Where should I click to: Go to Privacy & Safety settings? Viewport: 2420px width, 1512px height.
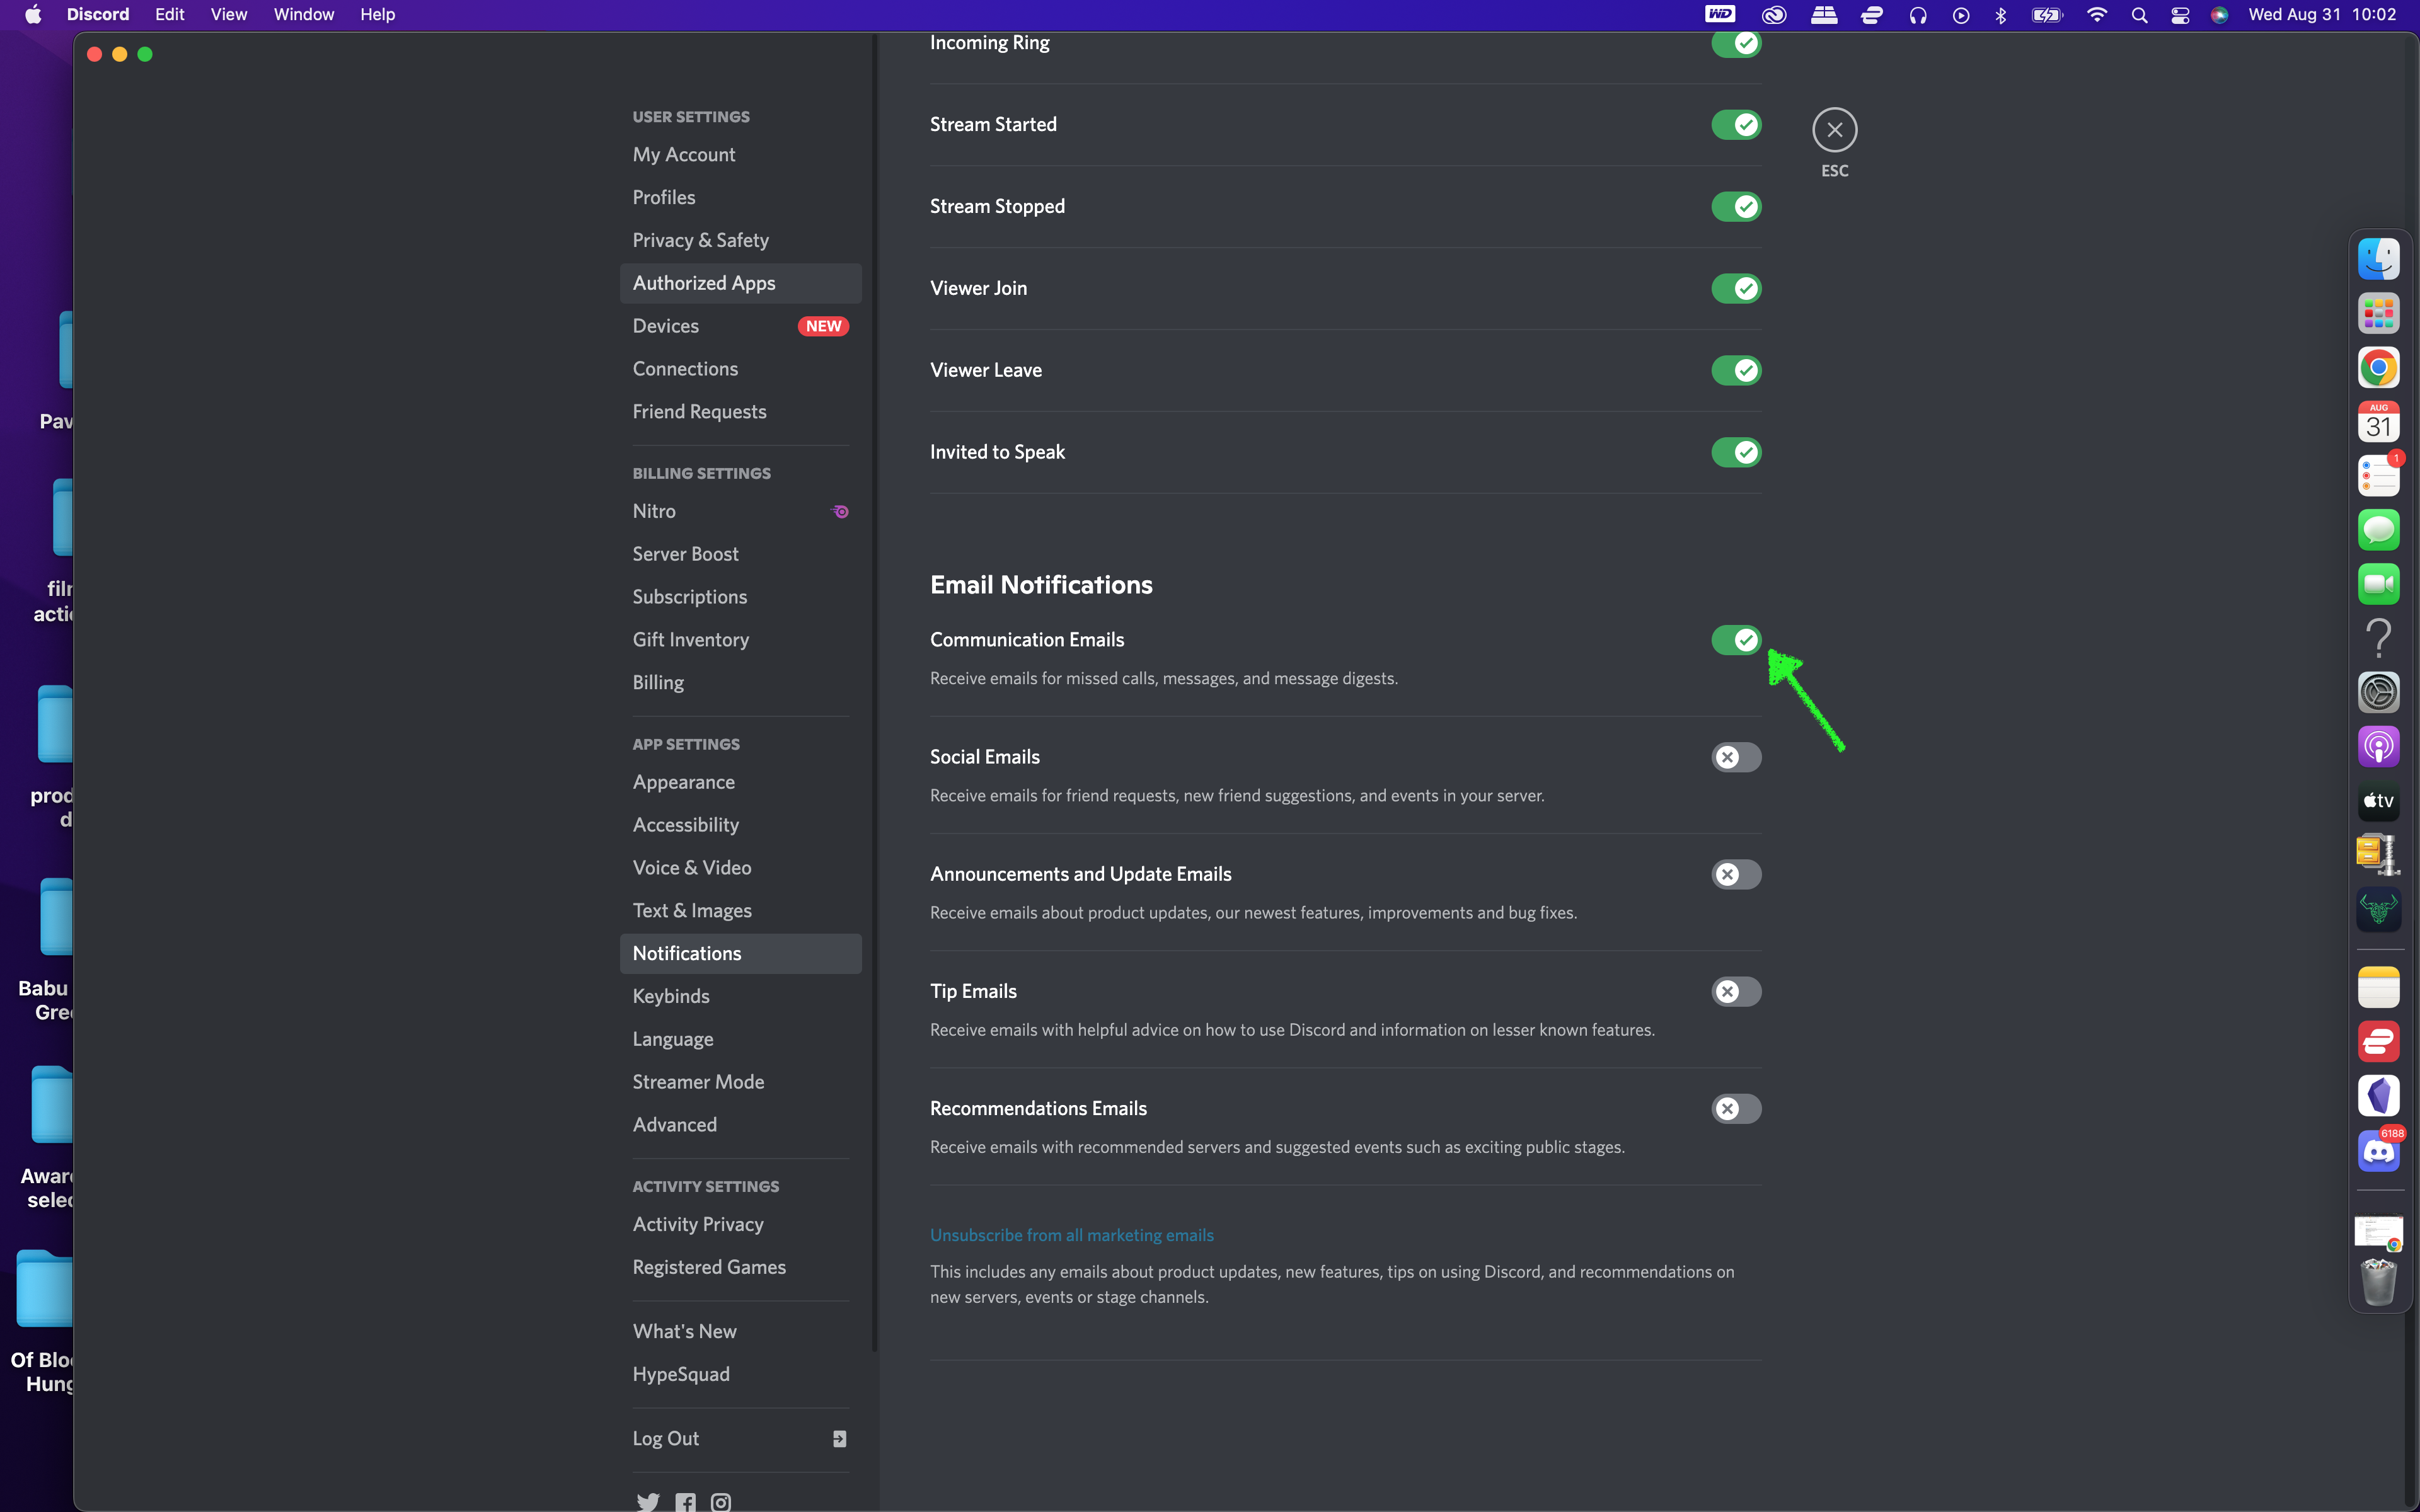pos(701,240)
